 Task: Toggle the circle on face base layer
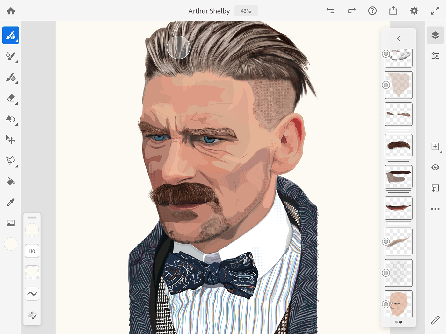tap(386, 304)
